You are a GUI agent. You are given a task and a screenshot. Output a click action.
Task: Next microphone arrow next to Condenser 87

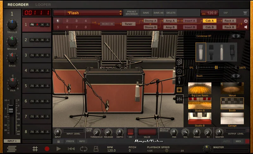238,36
